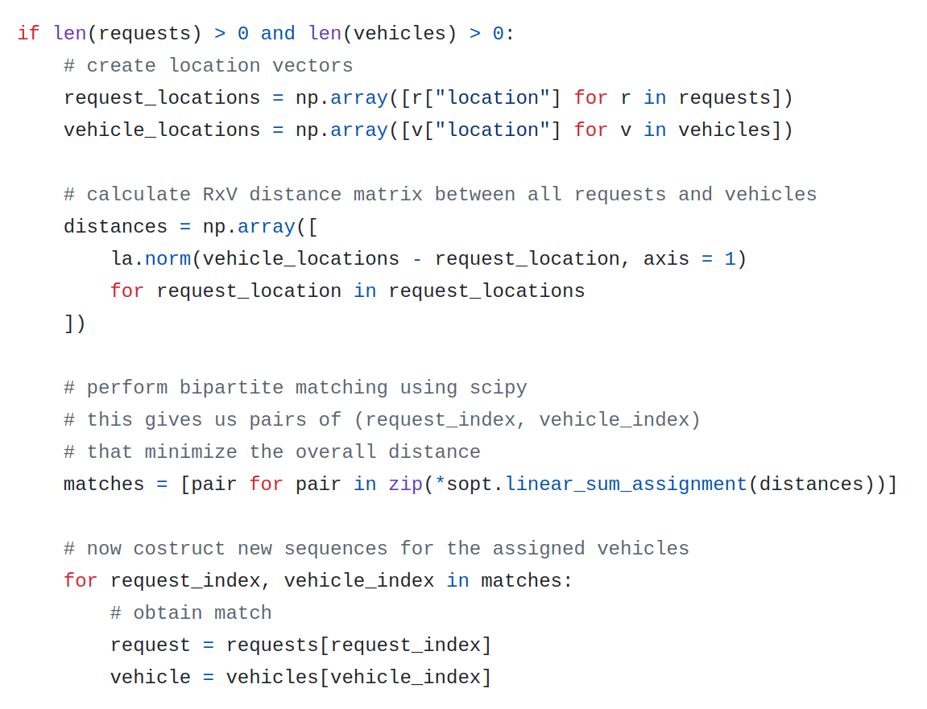Click the closing '])' bracket line

point(74,324)
